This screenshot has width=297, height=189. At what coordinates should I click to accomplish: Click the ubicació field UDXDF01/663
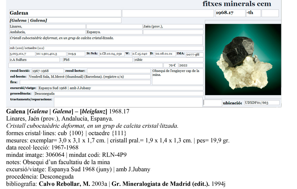262,103
